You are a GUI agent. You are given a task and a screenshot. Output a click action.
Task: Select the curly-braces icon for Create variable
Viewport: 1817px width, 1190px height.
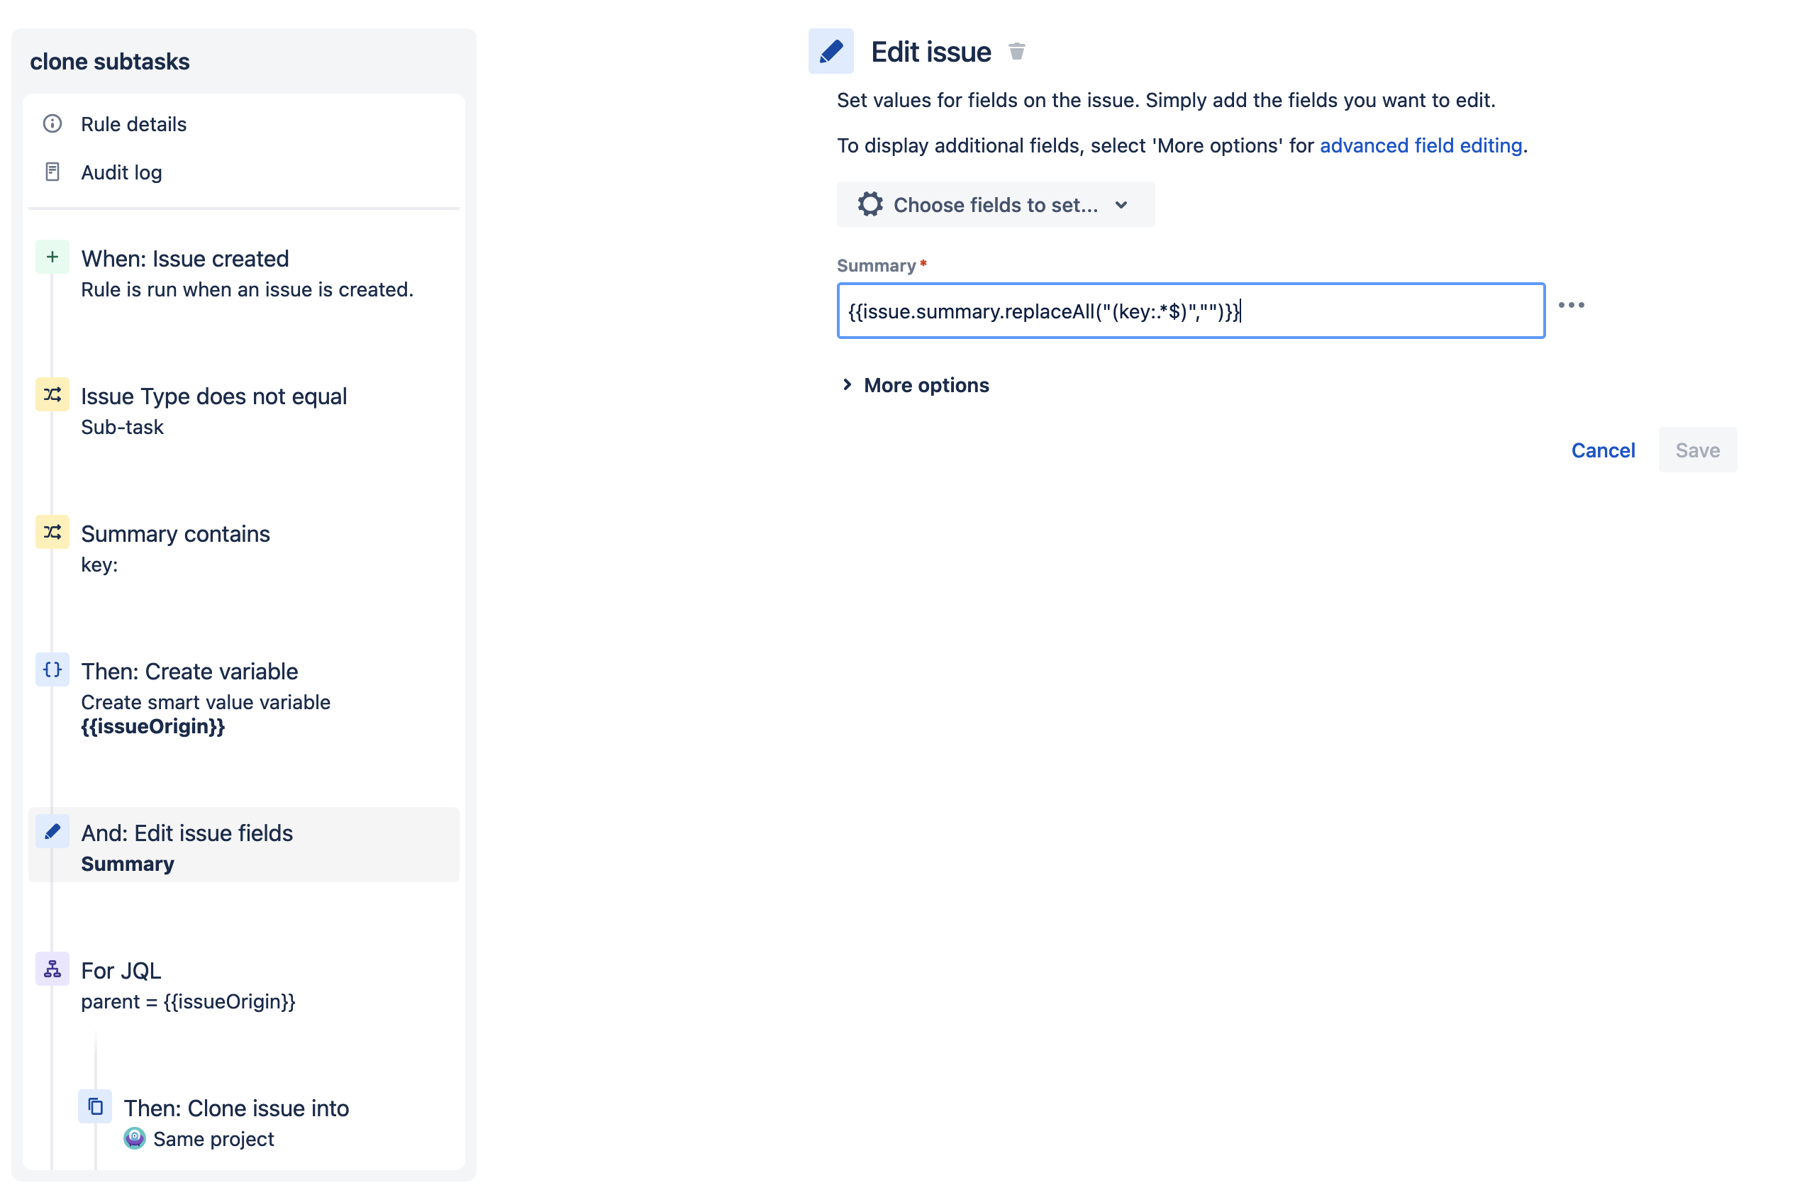pos(51,669)
